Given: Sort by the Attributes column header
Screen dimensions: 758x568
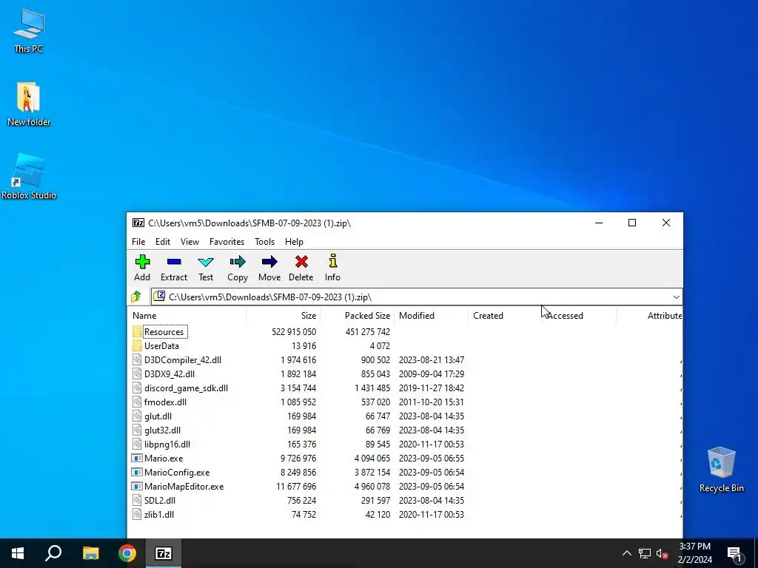Looking at the screenshot, I should tap(650, 315).
